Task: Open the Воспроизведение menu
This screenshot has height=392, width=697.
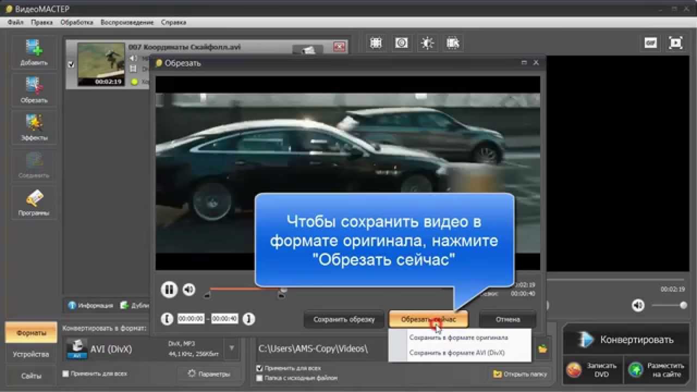Action: [127, 22]
